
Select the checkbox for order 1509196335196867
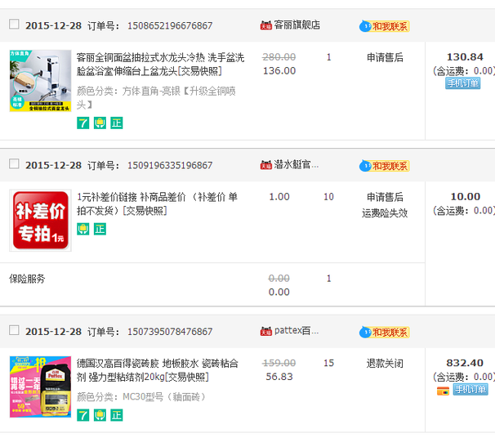[x=14, y=164]
